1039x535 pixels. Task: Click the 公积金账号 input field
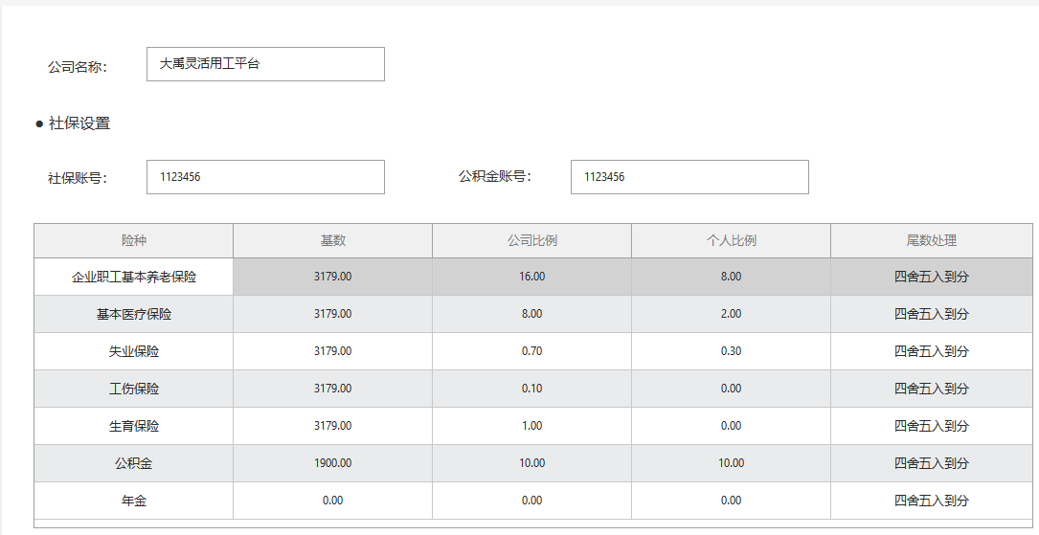[x=689, y=177]
